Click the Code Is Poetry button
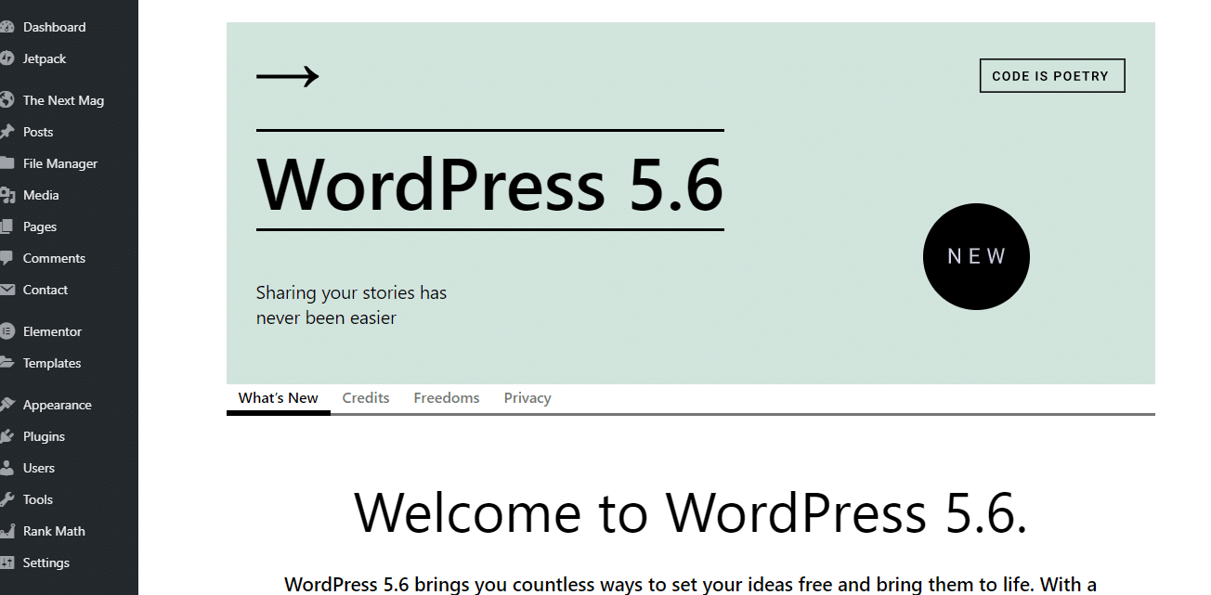Screen dimensions: 1211x595 pos(1051,75)
